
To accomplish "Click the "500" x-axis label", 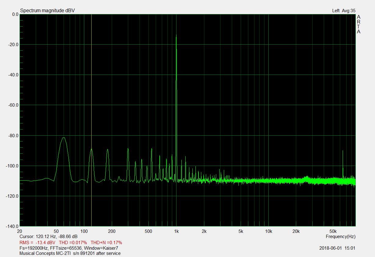I will click(x=148, y=231).
